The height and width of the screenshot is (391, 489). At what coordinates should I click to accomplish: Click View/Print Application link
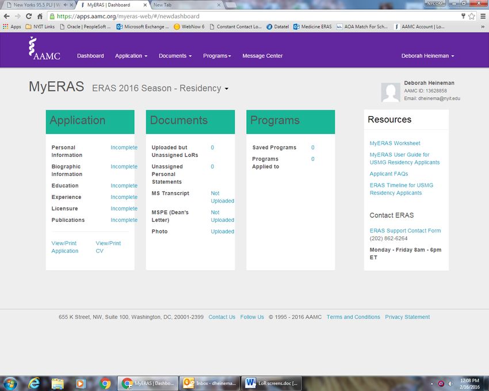(x=65, y=247)
